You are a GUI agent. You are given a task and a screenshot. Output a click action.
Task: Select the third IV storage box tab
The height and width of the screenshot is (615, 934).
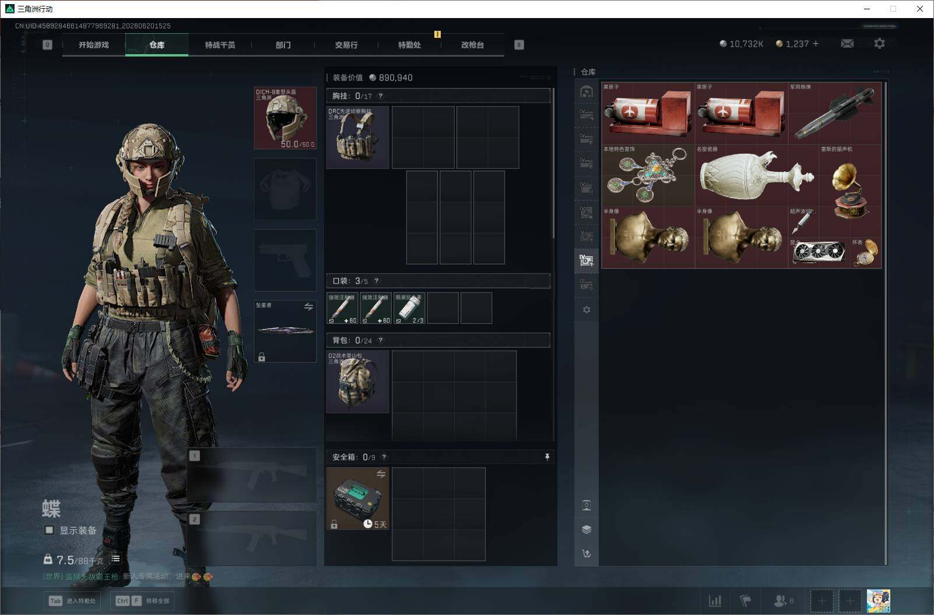click(x=587, y=162)
